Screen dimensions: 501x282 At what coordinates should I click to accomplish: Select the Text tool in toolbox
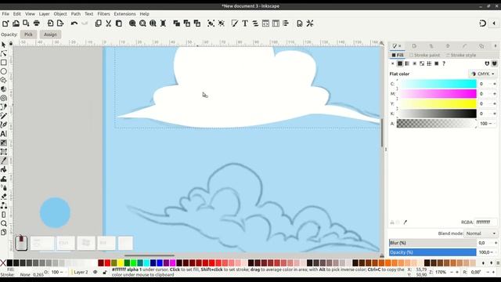[x=3, y=134]
